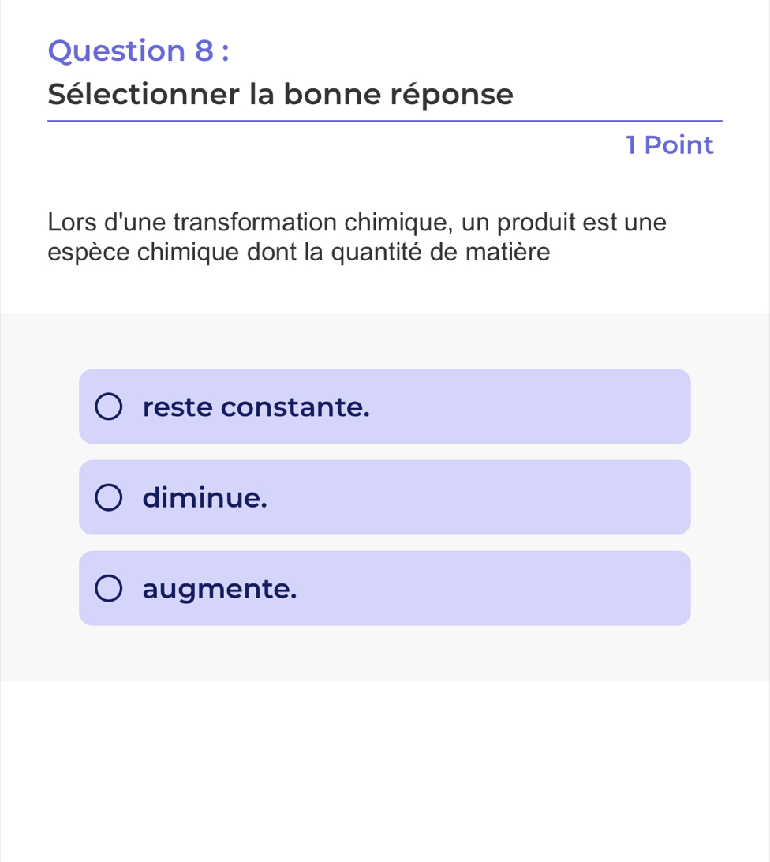Image resolution: width=770 pixels, height=862 pixels.
Task: Select the "augmente." radio button
Action: (x=109, y=589)
